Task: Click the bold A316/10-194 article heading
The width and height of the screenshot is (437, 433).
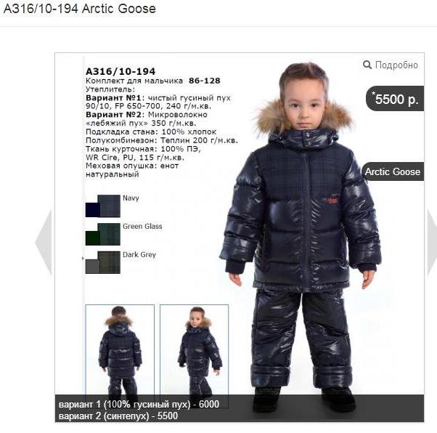Action: click(121, 71)
